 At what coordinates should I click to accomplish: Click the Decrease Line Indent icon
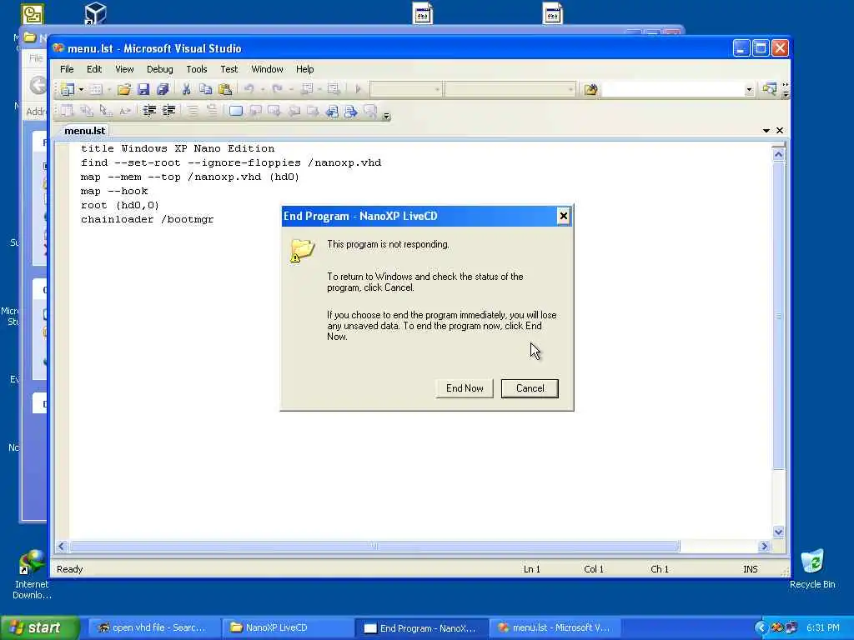149,111
